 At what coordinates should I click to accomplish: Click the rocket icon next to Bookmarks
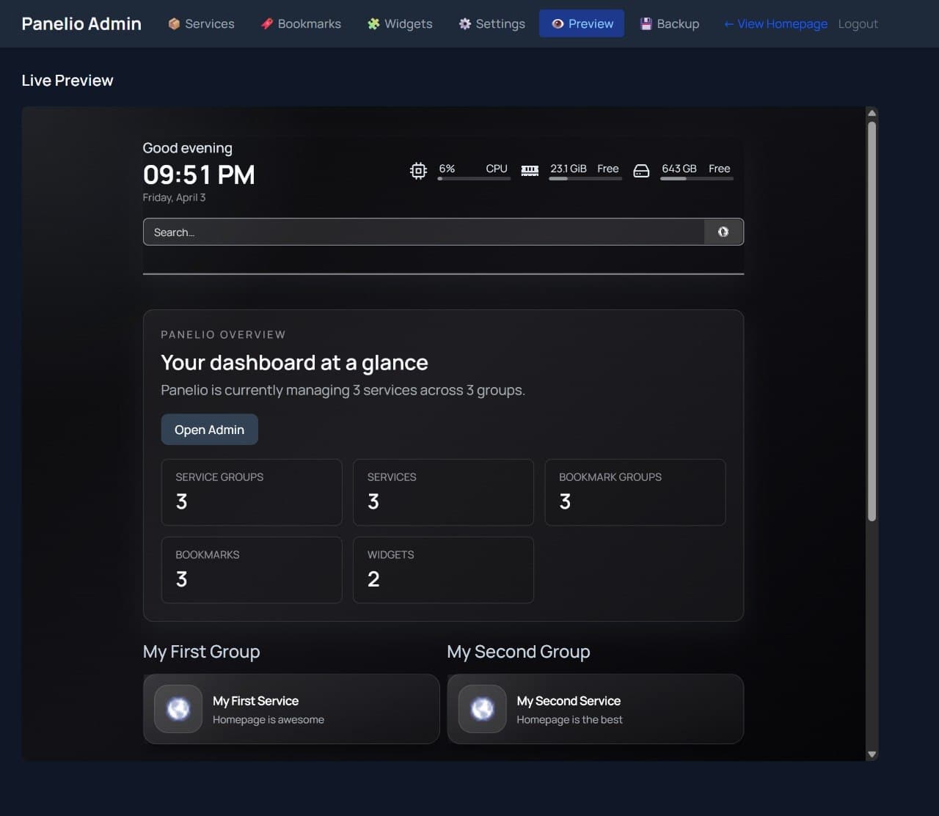(x=266, y=23)
